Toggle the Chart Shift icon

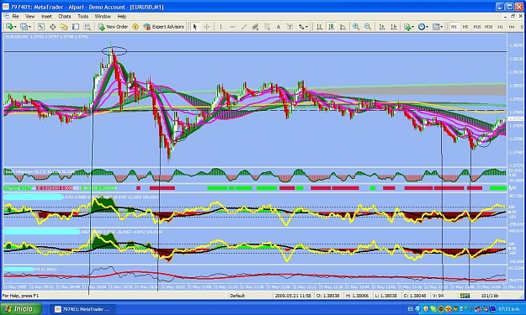(394, 27)
